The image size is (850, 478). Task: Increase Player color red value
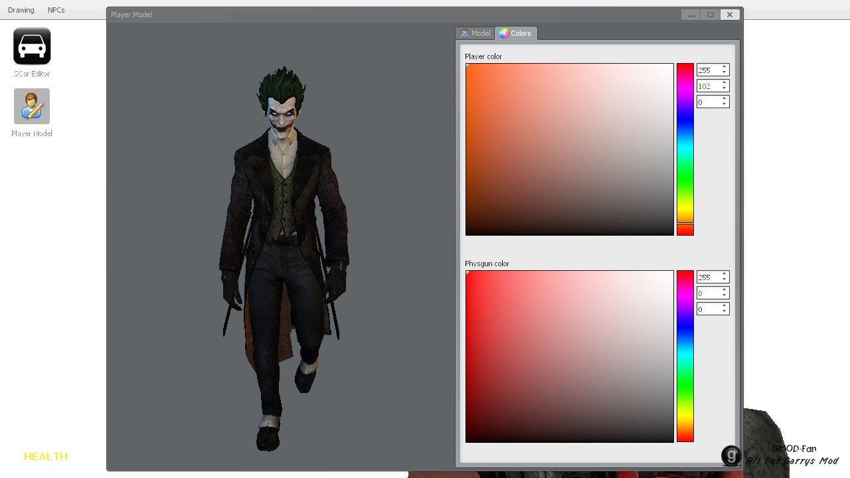tap(724, 67)
